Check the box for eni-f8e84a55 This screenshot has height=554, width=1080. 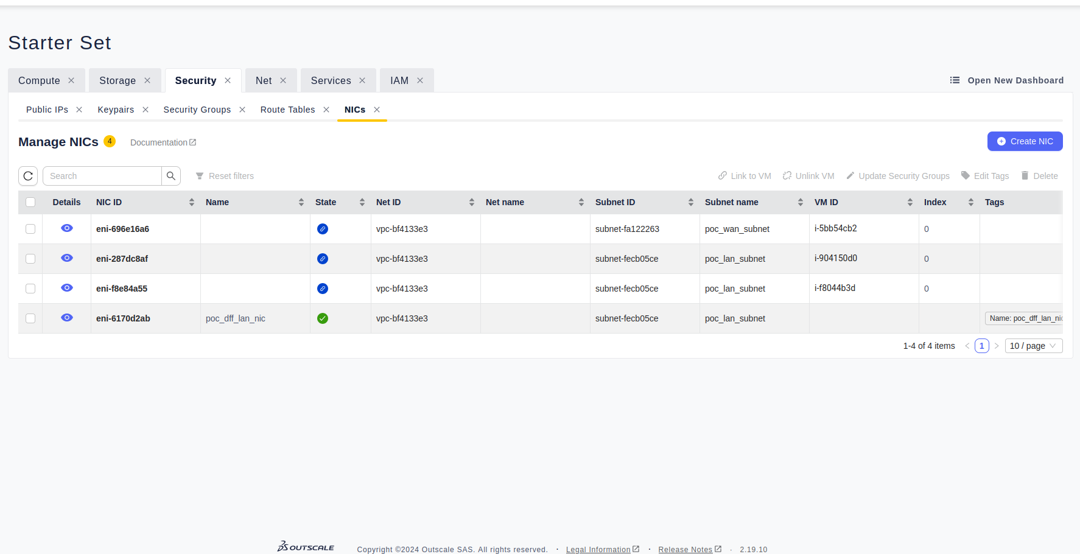(x=30, y=289)
